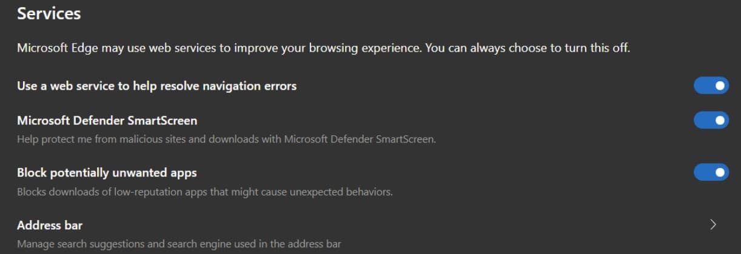Viewport: 741px width, 254px height.
Task: Click the Block potentially unwanted apps label
Action: pyautogui.click(x=107, y=173)
